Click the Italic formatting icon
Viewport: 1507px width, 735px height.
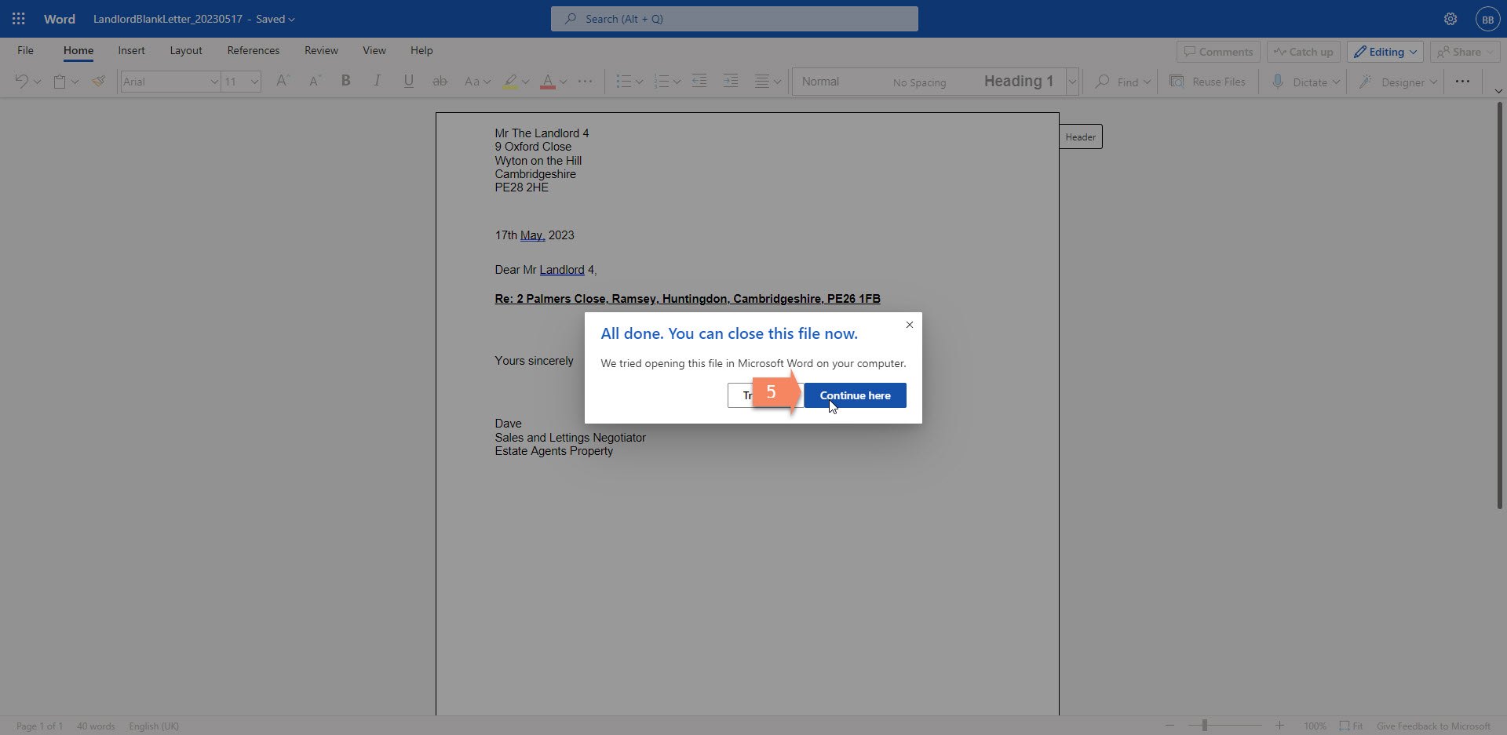pos(377,81)
